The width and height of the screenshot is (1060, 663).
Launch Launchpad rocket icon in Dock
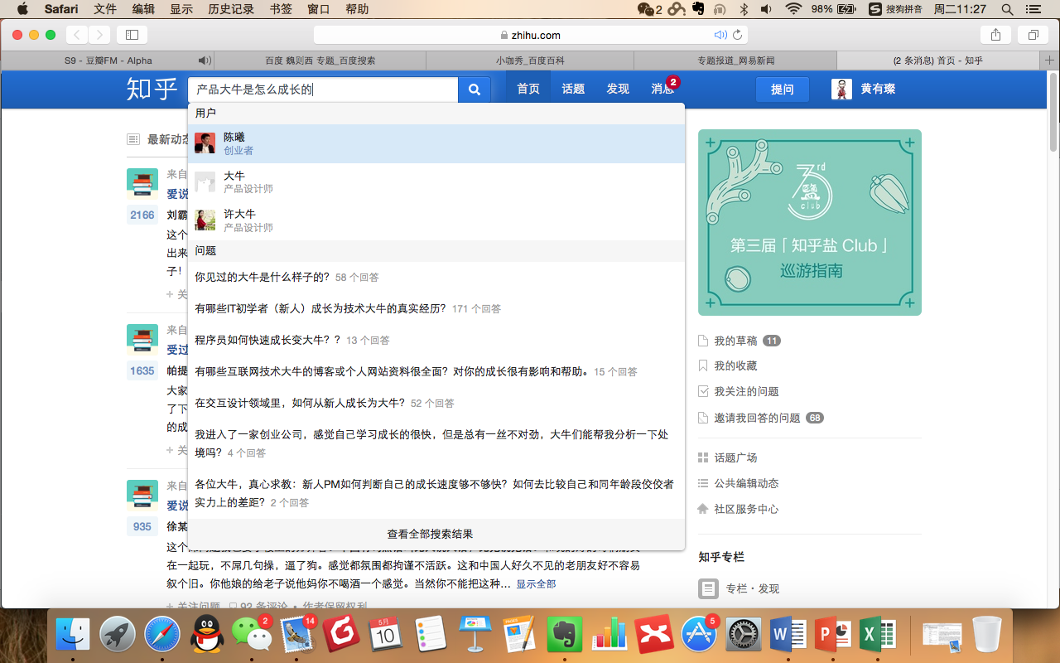118,635
